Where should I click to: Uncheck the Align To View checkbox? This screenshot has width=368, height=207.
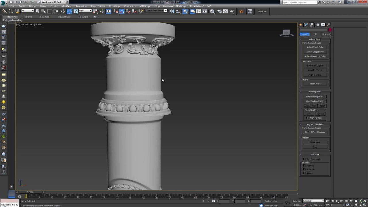[x=307, y=118]
